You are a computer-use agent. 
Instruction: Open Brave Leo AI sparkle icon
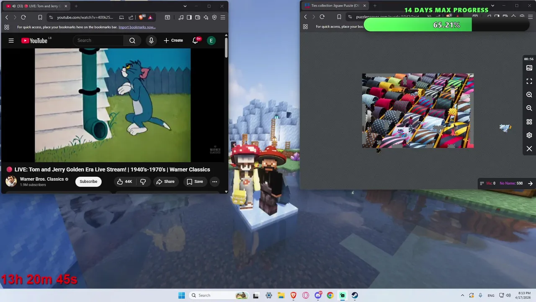coord(206,17)
